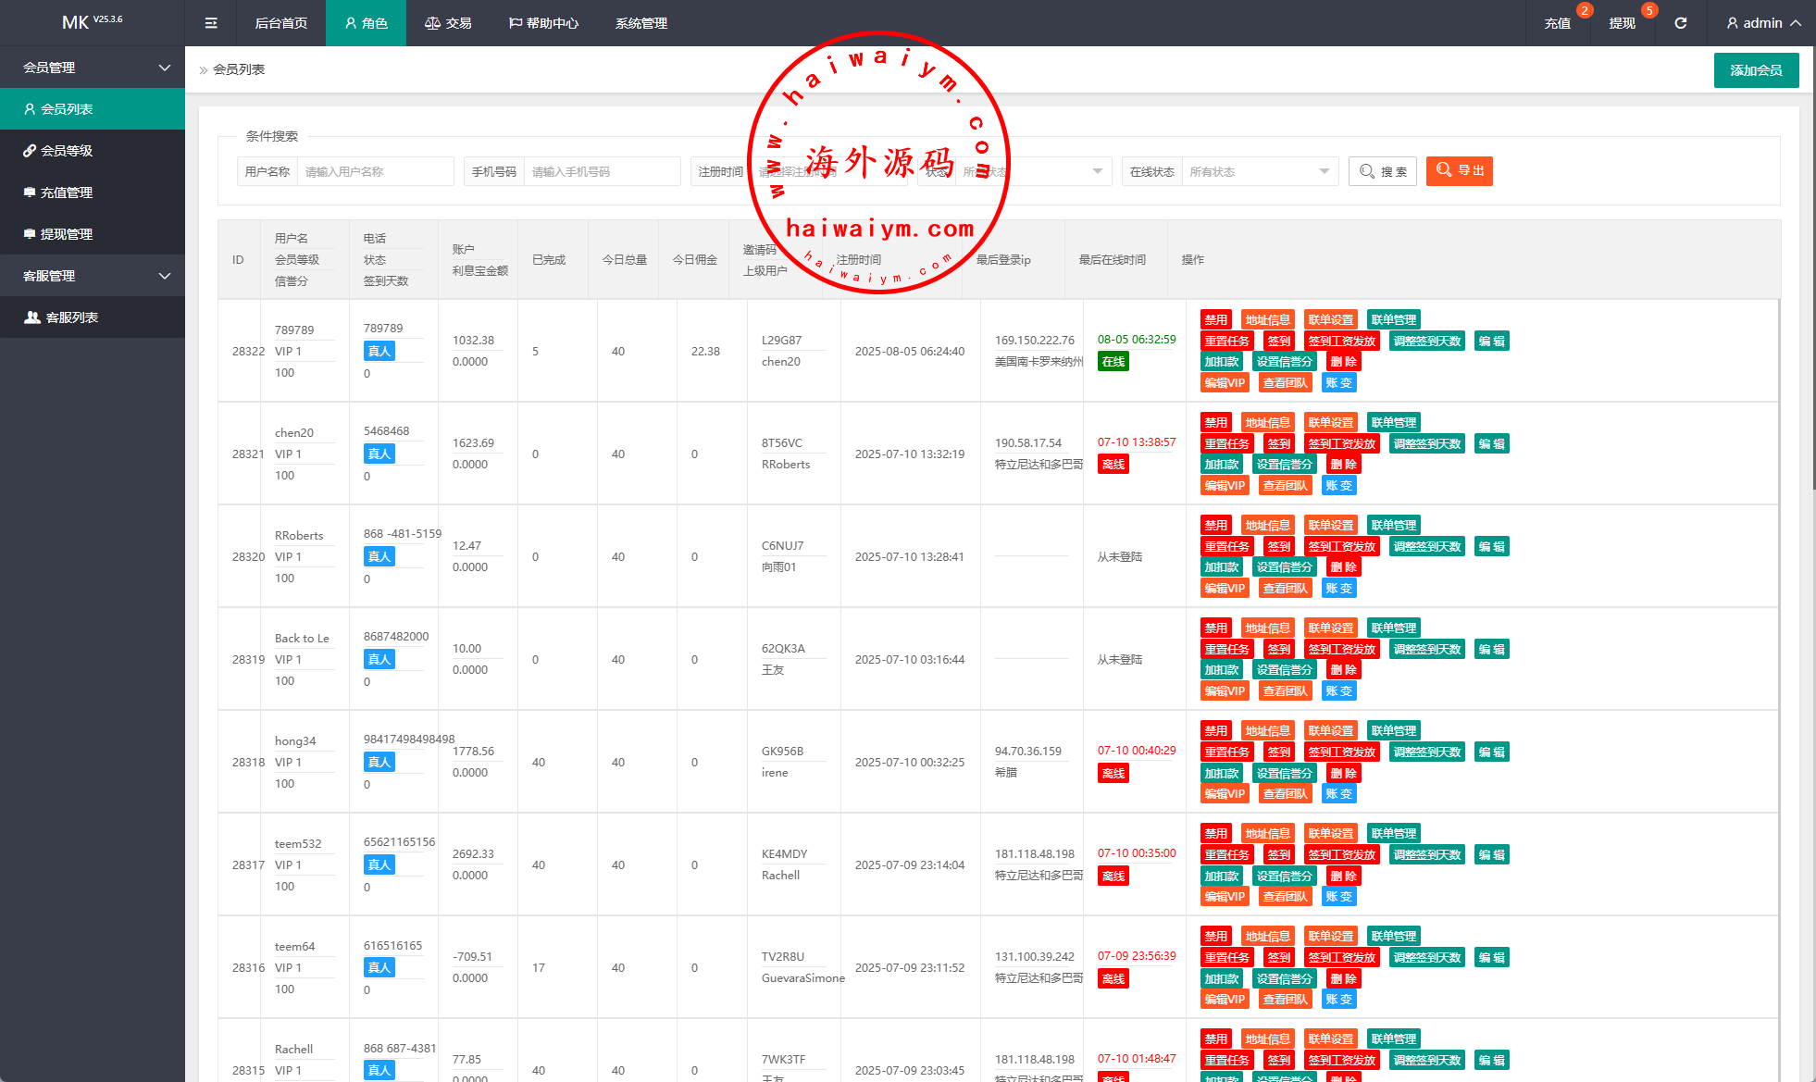Click the orange 导出 button
Screen dimensions: 1816x1082
pos(1459,170)
